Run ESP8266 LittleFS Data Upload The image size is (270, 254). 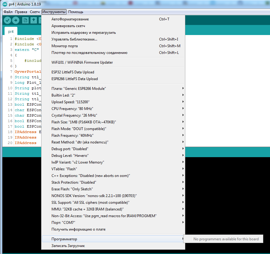(x=113, y=79)
